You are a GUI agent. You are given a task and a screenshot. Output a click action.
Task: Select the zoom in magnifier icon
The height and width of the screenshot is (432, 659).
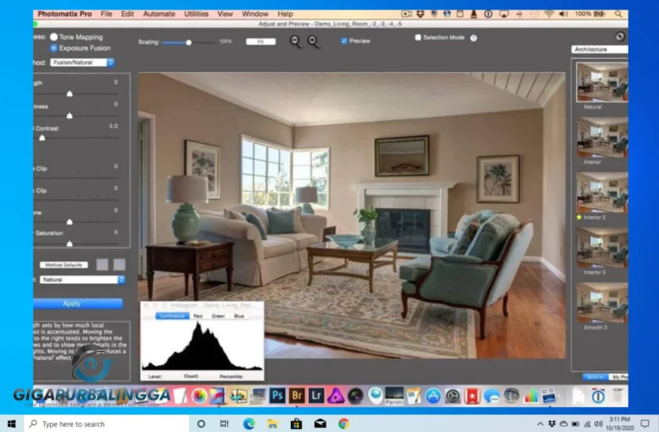313,41
